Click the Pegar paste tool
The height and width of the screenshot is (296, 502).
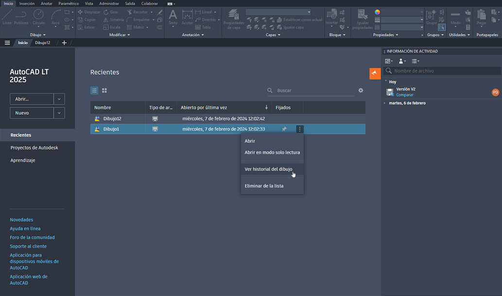click(482, 17)
